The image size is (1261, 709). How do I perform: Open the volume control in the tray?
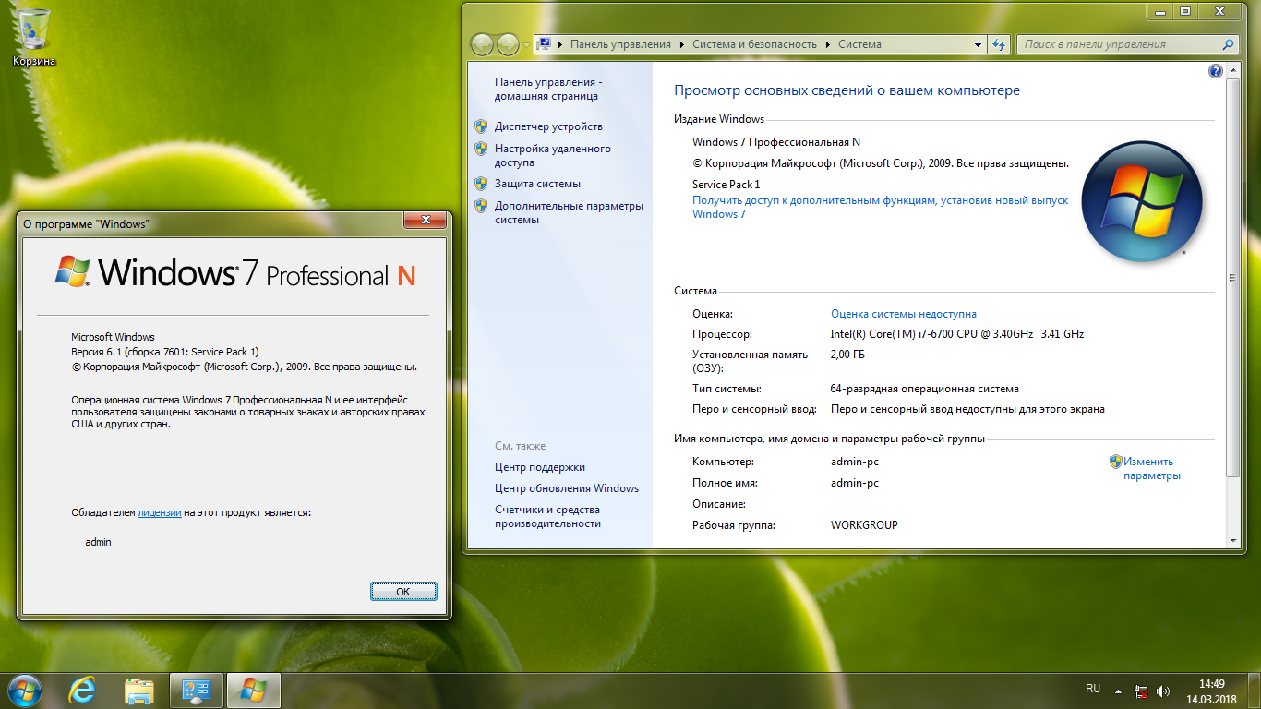coord(1163,691)
